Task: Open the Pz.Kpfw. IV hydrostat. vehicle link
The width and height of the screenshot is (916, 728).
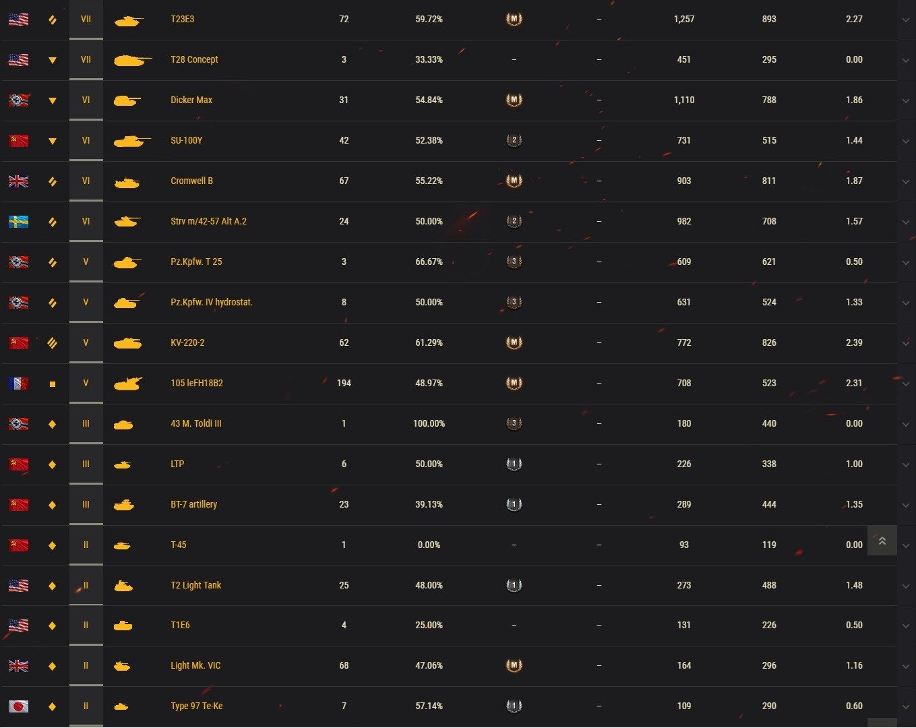Action: pos(211,302)
